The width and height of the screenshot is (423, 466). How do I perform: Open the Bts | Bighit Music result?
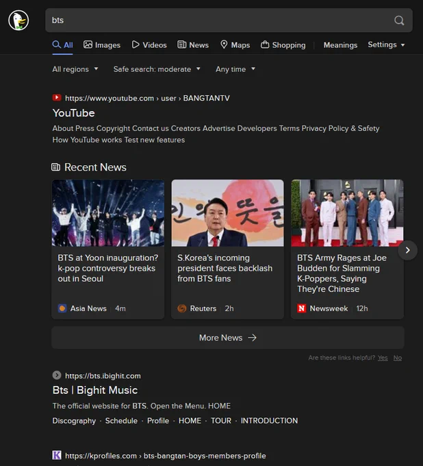click(95, 390)
